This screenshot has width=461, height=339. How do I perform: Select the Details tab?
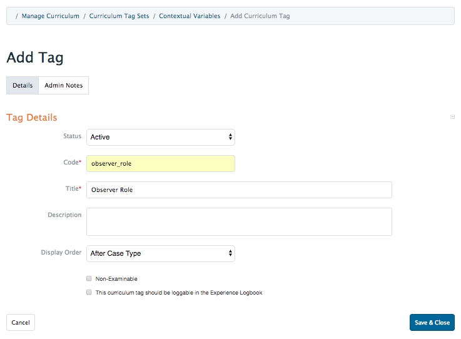[x=23, y=86]
